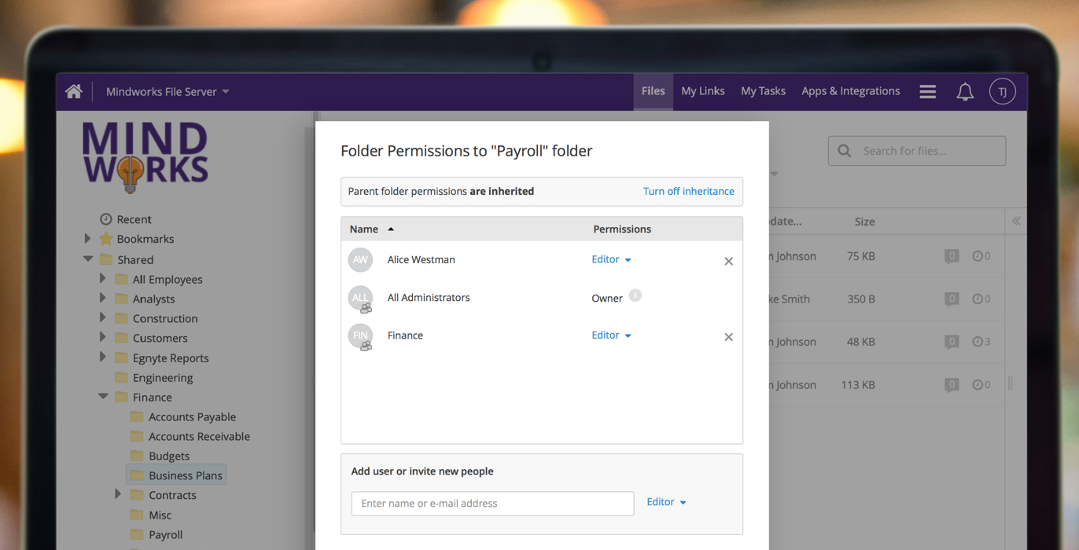The image size is (1079, 550).
Task: Open the notifications bell
Action: click(x=965, y=92)
